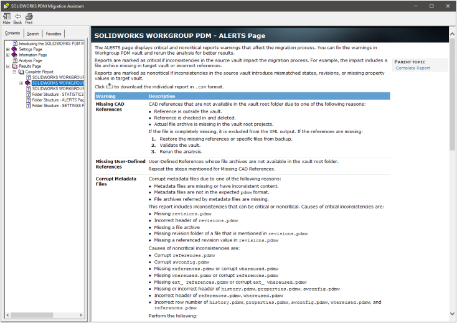This screenshot has height=323, width=457.
Task: Click the download report icon in text
Action: [x=109, y=86]
